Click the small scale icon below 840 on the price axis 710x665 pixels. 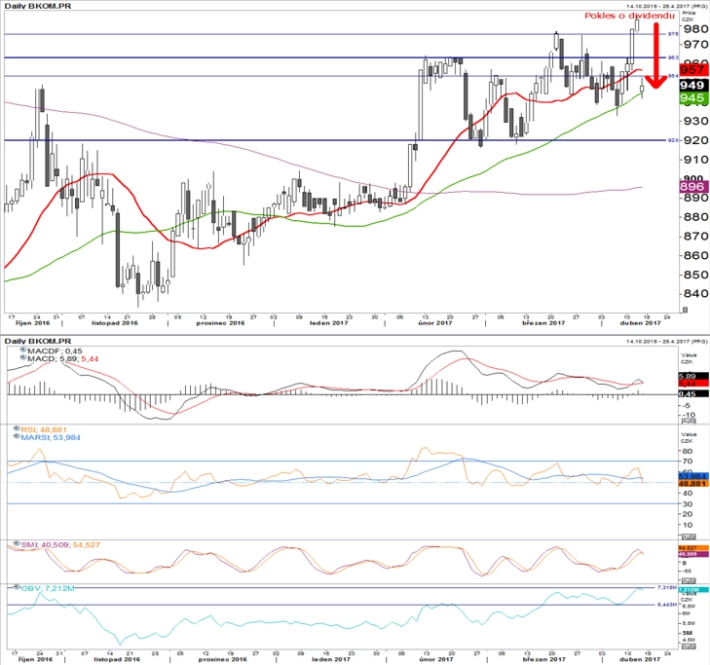685,310
